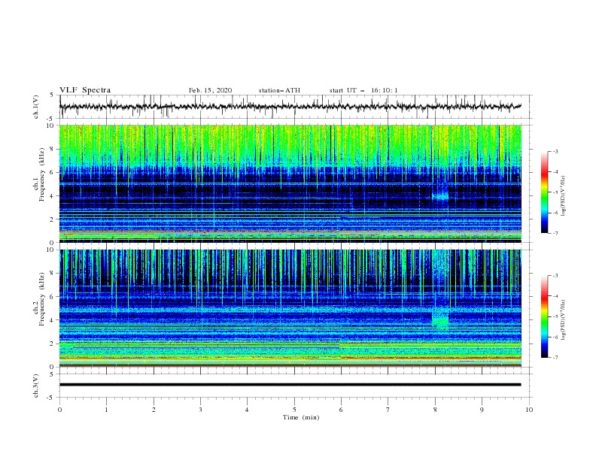Click the ch.1 spectrogram color scale bar

point(544,192)
